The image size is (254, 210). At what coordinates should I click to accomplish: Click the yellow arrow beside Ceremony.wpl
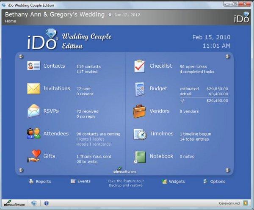point(246,203)
